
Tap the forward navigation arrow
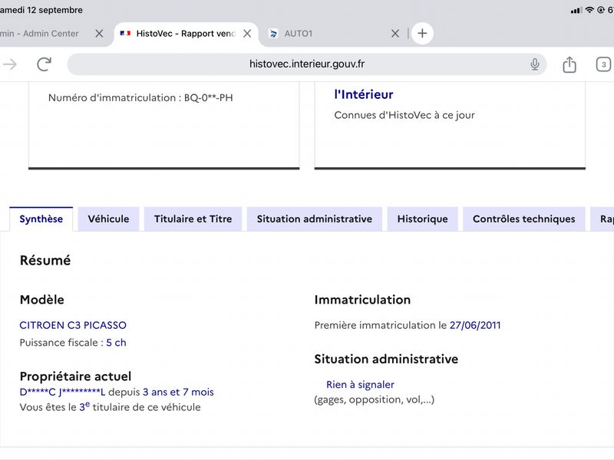(x=10, y=64)
